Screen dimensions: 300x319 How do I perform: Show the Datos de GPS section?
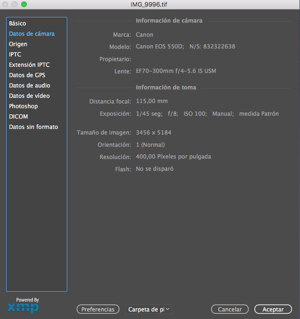(27, 75)
